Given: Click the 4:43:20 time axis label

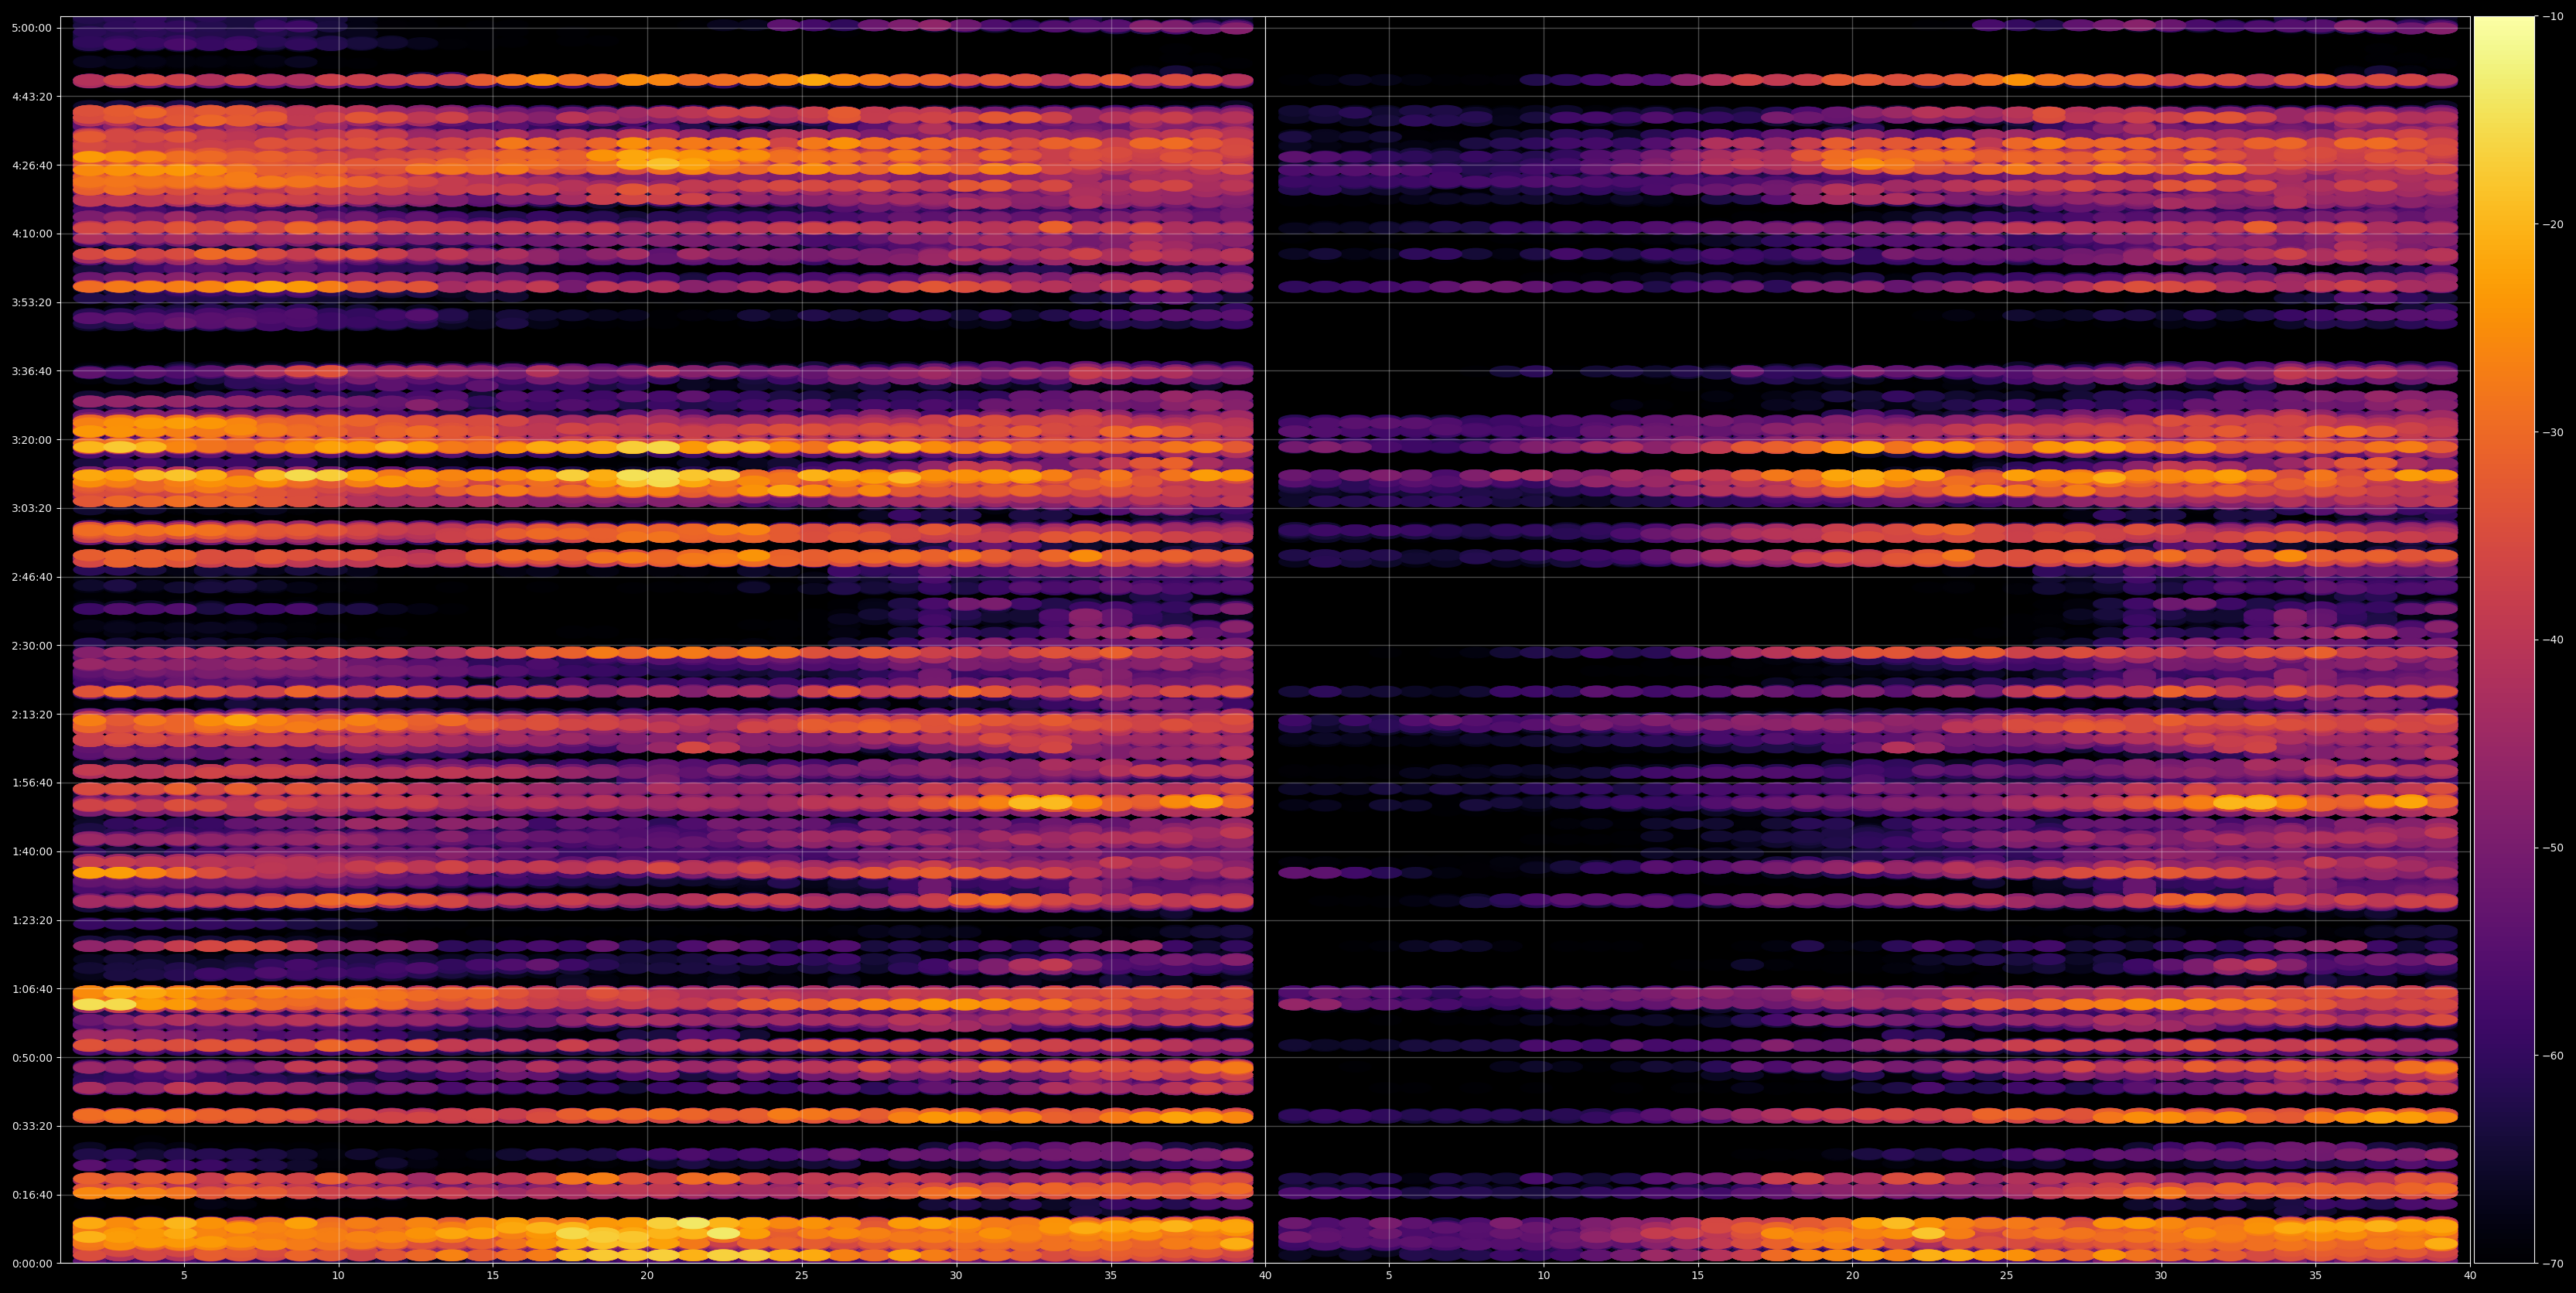Looking at the screenshot, I should pyautogui.click(x=31, y=97).
